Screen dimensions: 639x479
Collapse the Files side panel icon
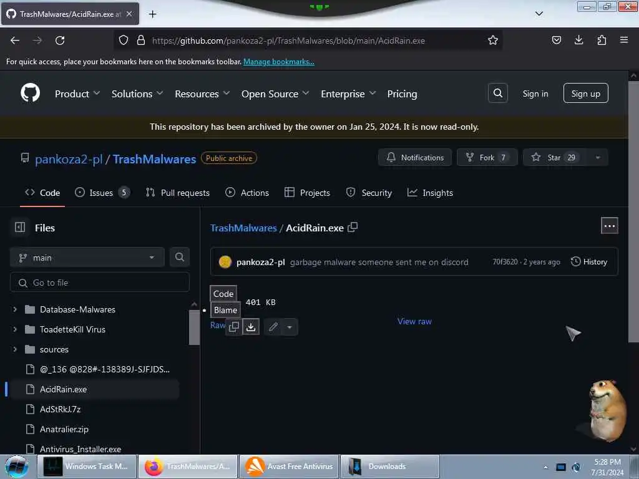tap(20, 227)
